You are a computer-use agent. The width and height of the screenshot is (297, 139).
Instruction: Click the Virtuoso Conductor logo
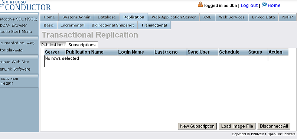pyautogui.click(x=25, y=5)
